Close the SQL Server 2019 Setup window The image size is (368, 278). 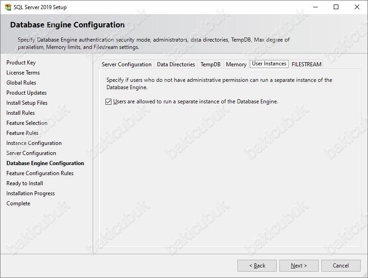pos(357,7)
